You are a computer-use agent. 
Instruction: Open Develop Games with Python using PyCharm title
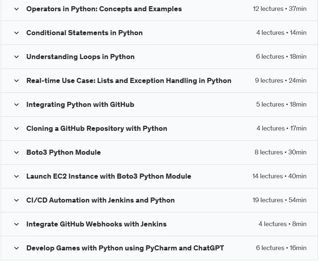pyautogui.click(x=125, y=248)
